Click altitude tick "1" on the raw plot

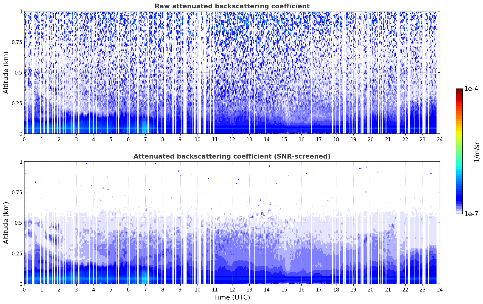[21, 11]
